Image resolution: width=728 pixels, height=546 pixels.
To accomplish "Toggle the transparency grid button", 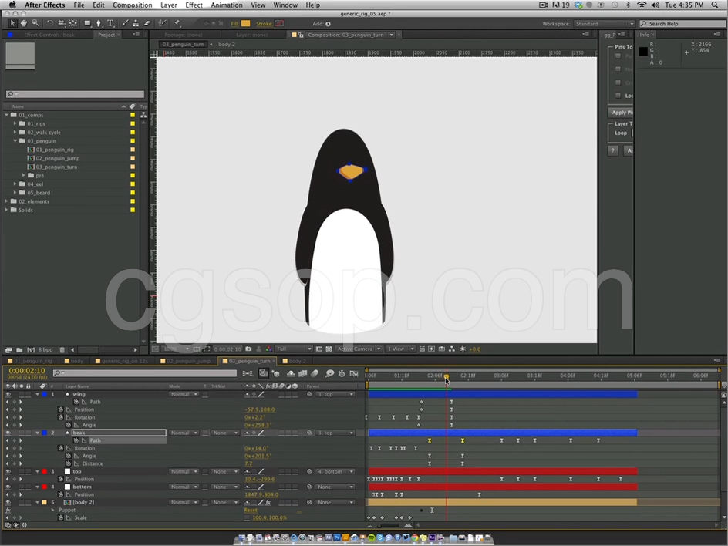I will (x=329, y=349).
